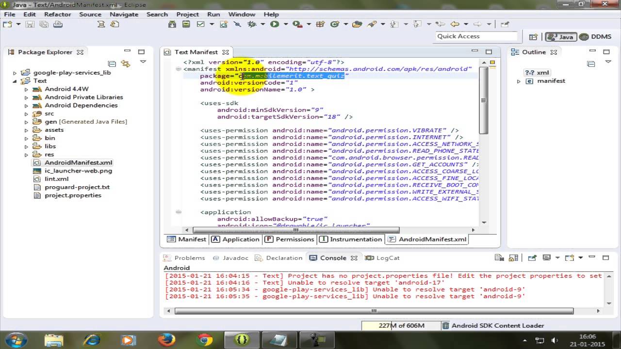
Task: Expand the res folder node
Action: pyautogui.click(x=26, y=155)
